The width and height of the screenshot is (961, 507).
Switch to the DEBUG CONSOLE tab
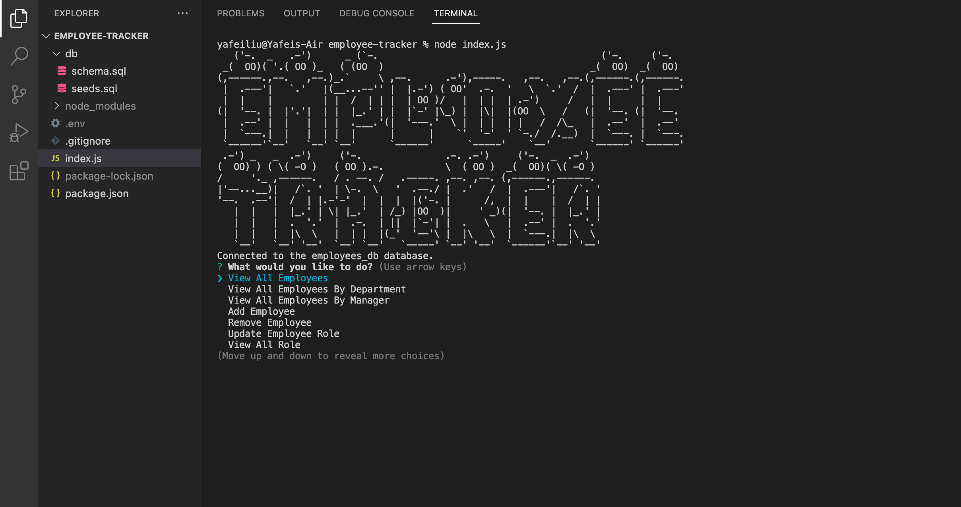pos(377,14)
